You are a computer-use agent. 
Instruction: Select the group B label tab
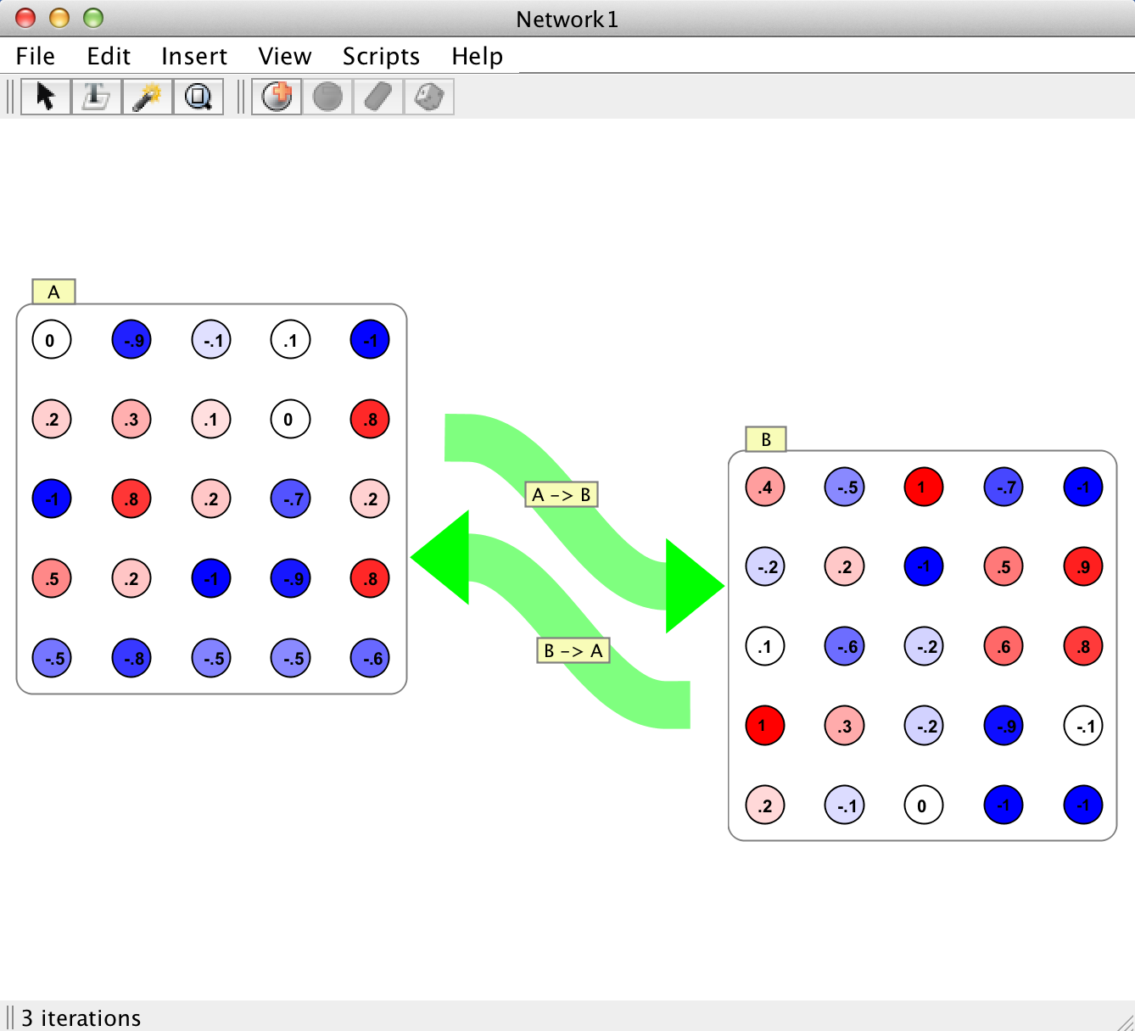pyautogui.click(x=765, y=439)
